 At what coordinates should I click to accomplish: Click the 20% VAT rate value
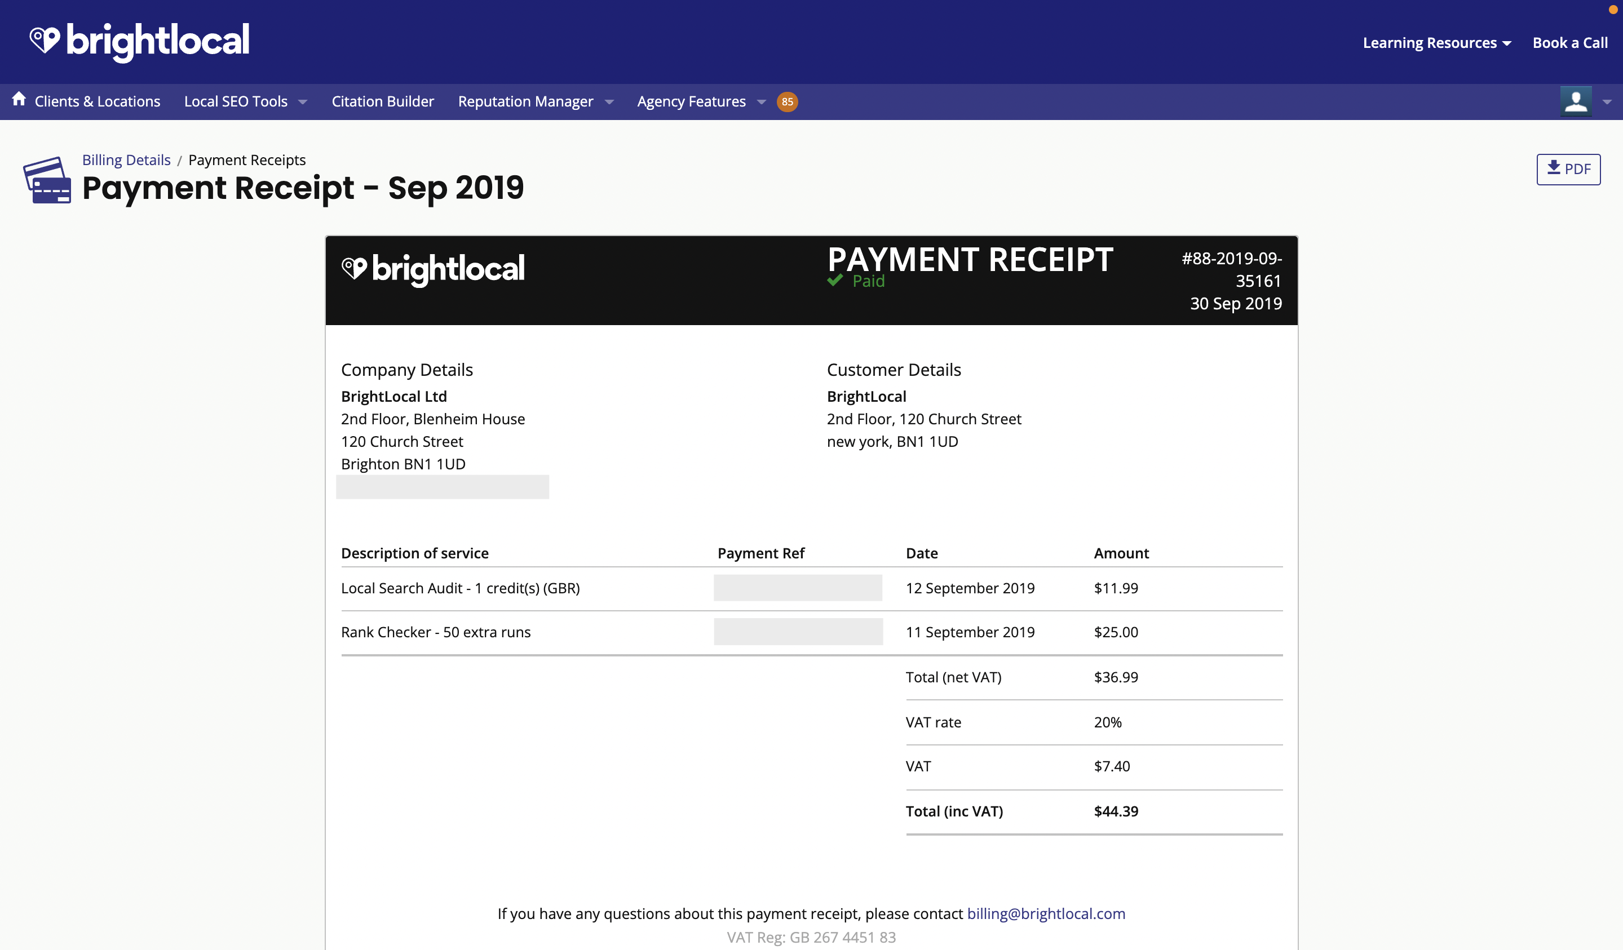[1108, 722]
